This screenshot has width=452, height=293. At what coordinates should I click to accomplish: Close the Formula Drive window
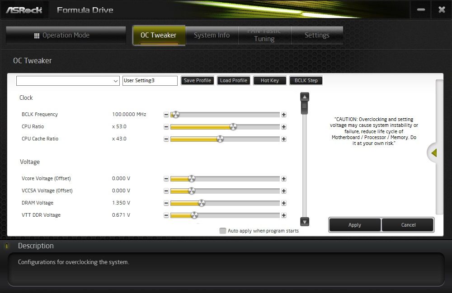442,10
